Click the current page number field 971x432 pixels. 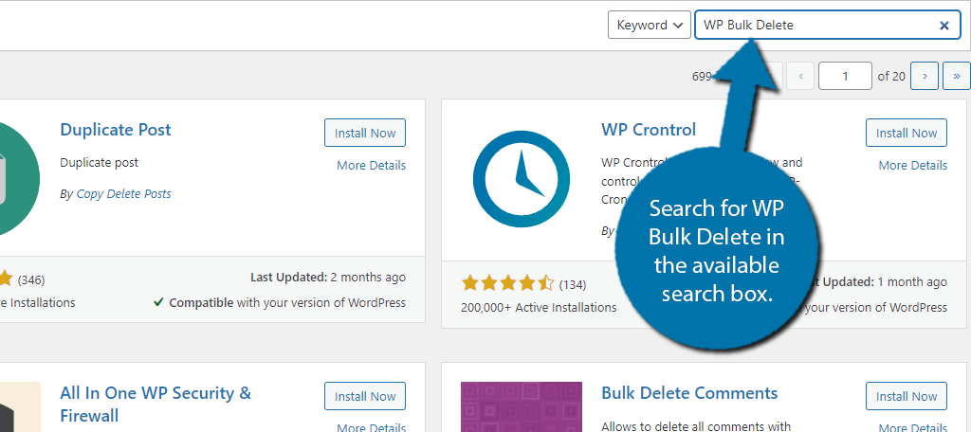[x=845, y=76]
